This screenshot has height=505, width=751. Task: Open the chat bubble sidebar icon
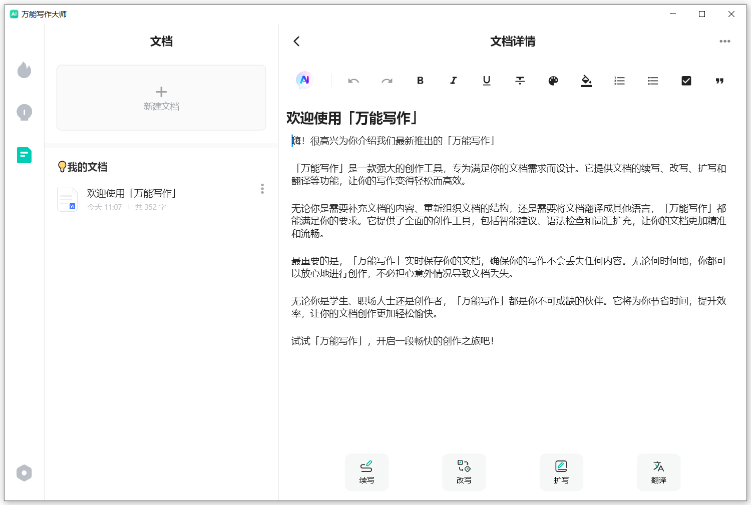[x=24, y=112]
